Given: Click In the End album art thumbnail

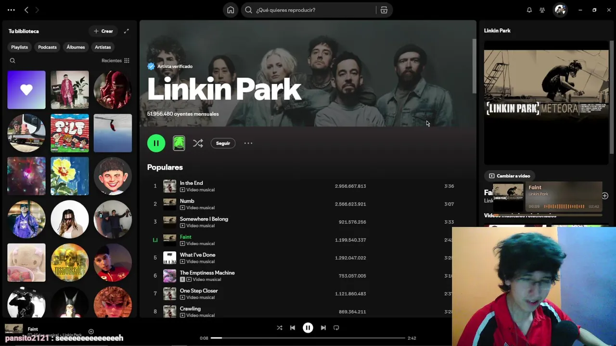Looking at the screenshot, I should coord(169,186).
